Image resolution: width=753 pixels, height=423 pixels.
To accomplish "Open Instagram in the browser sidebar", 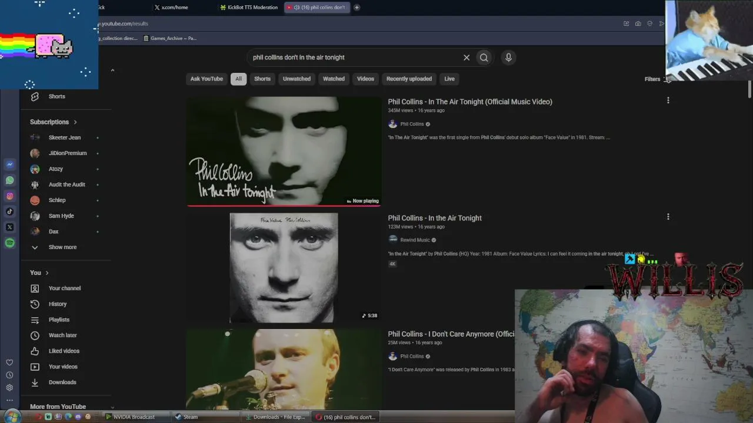I will point(9,196).
